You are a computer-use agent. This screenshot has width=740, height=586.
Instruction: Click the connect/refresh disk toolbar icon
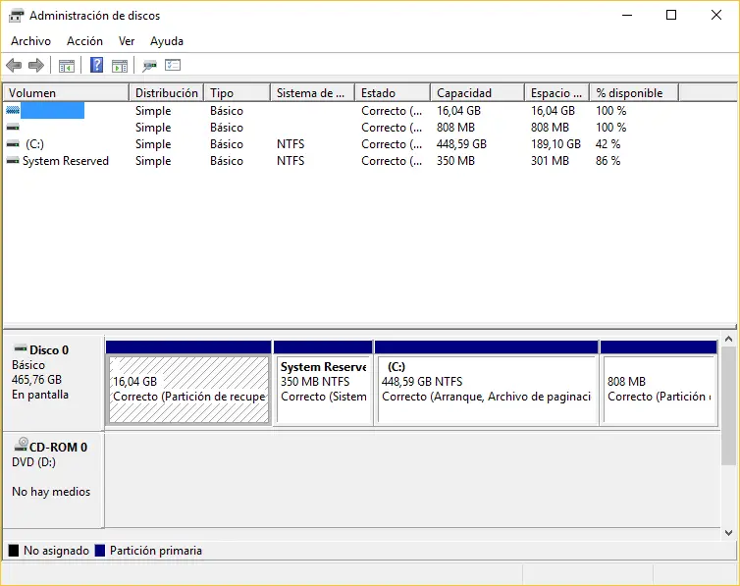coord(149,66)
